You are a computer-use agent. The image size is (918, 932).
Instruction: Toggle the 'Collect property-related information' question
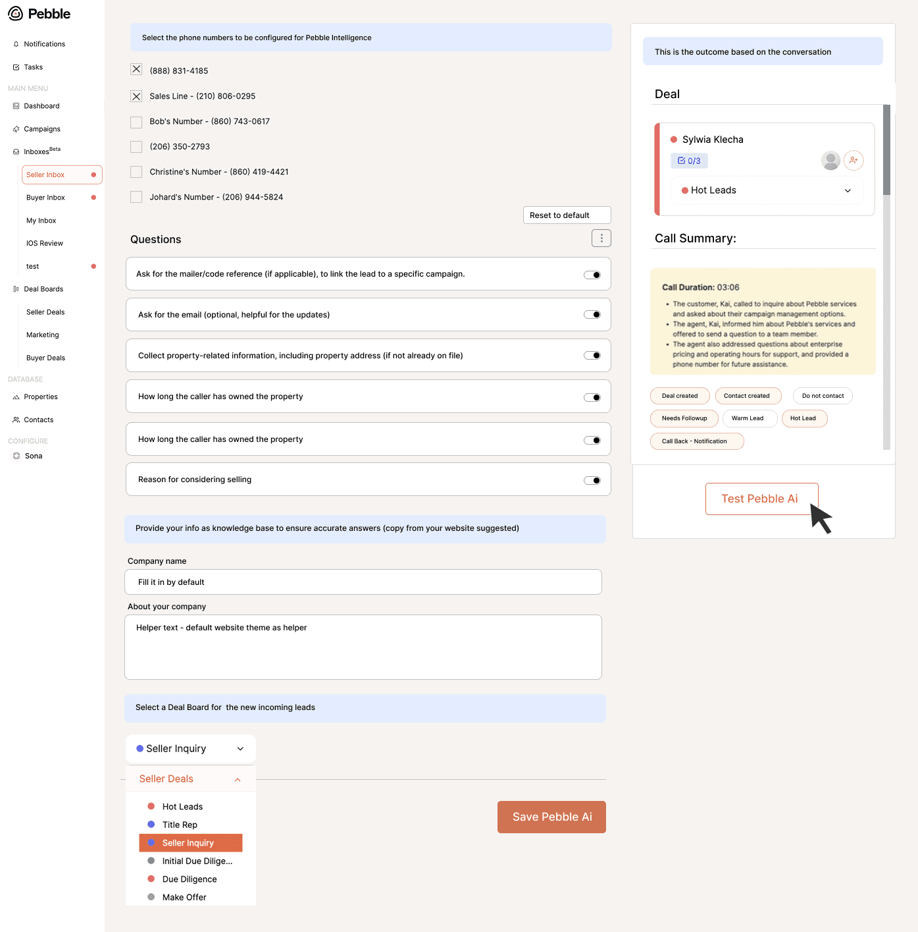(x=592, y=356)
